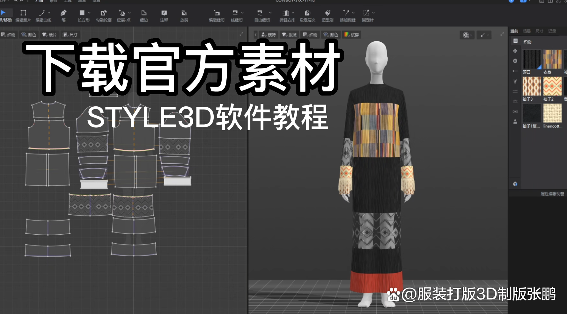Toggle 模特 (avatar) display in 3D window

269,35
